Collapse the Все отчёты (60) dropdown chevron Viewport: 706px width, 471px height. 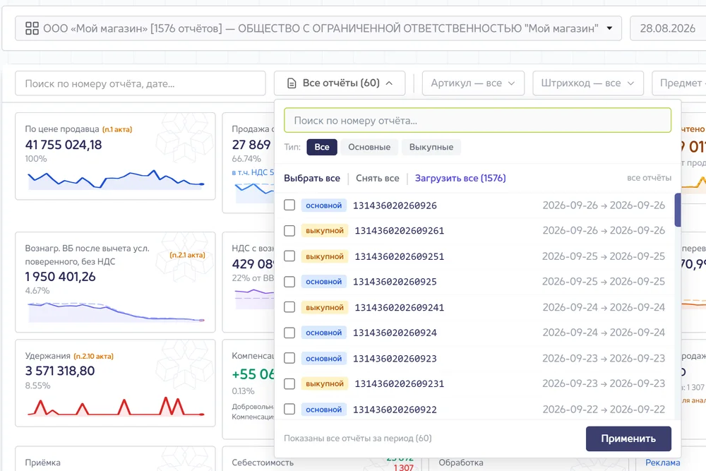tap(390, 83)
